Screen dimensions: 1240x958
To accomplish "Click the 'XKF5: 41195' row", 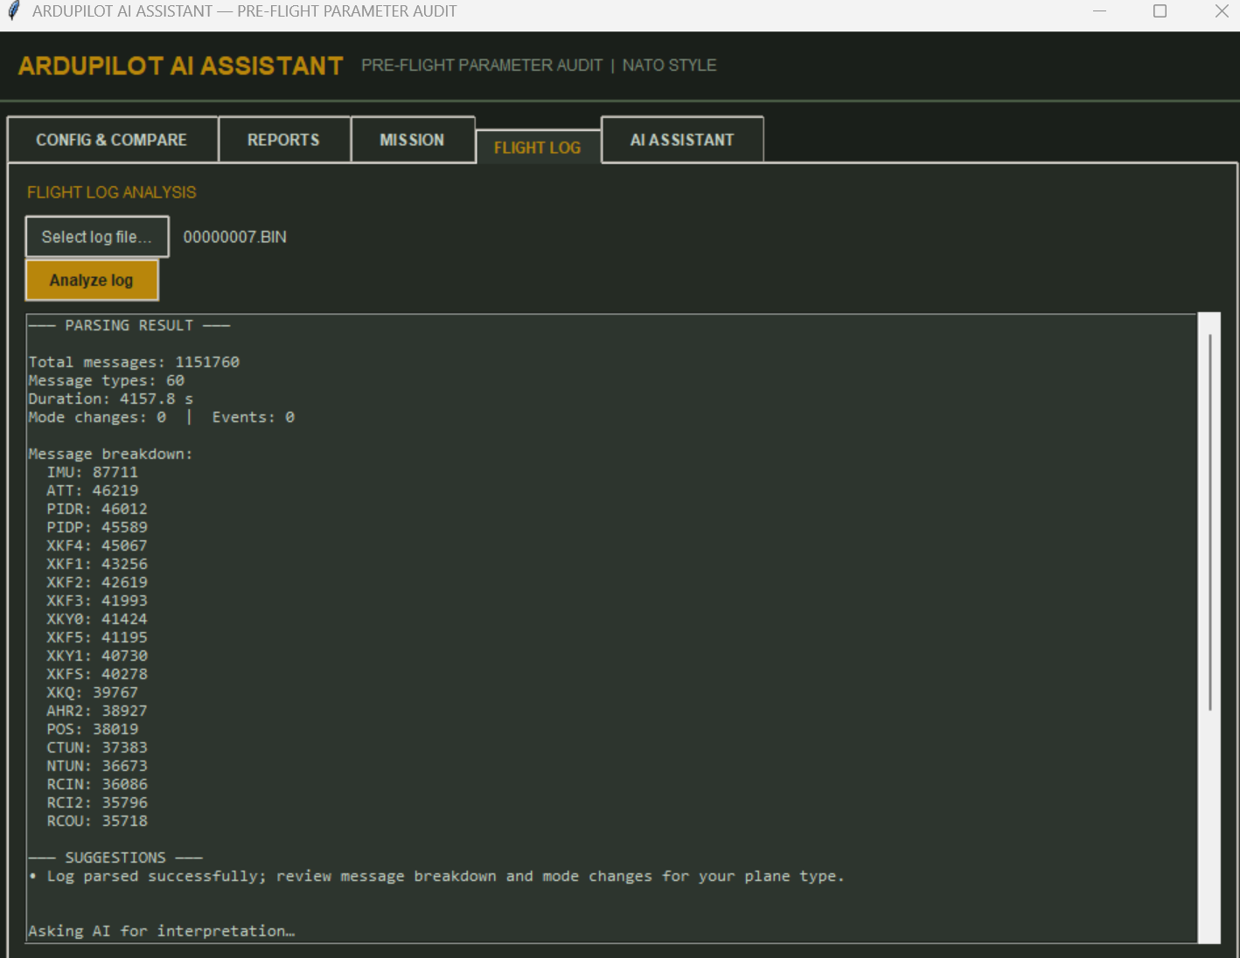I will (97, 637).
